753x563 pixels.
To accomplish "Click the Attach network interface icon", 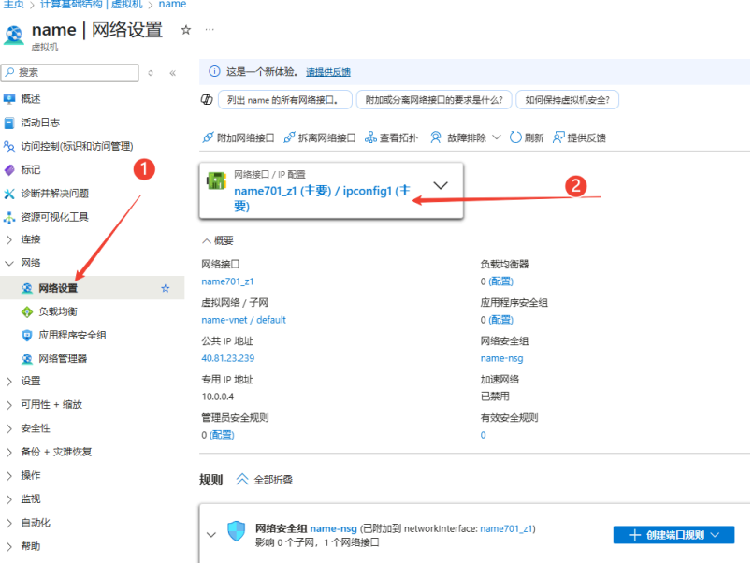I will tap(208, 137).
